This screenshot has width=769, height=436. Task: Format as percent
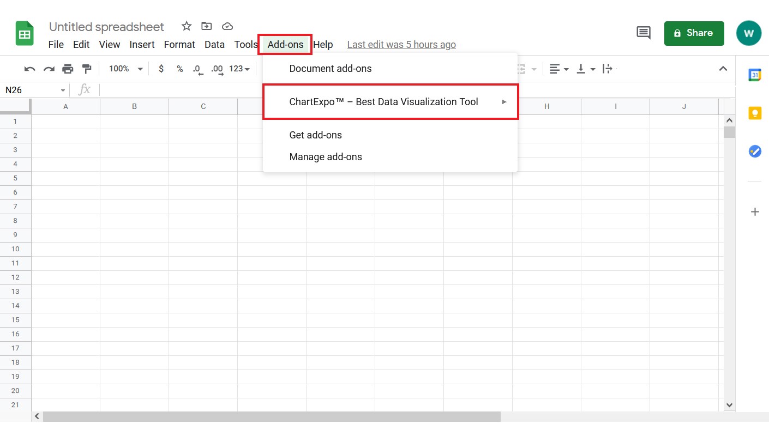179,69
